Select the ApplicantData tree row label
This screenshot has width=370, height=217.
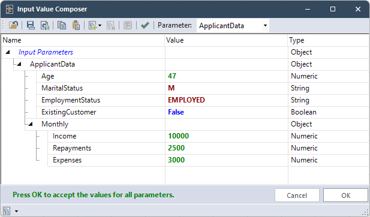click(52, 64)
